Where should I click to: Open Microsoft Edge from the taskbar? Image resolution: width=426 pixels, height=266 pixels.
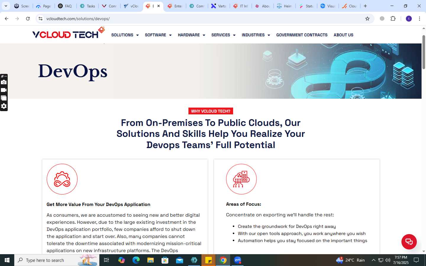(x=136, y=260)
